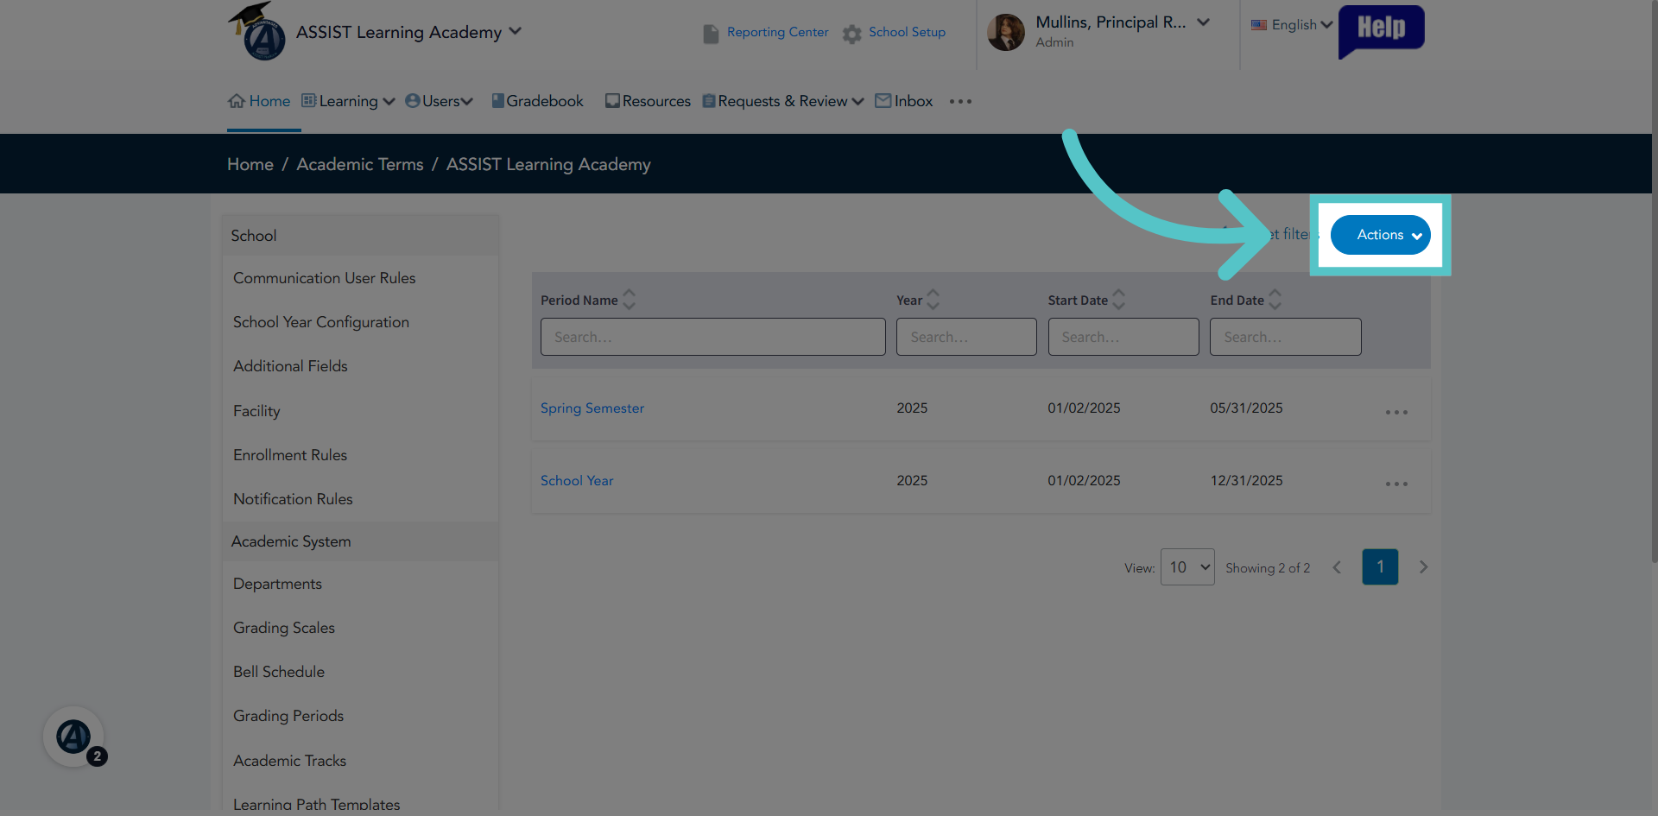Click the Gradebook icon in navigation
The width and height of the screenshot is (1658, 816).
point(497,101)
